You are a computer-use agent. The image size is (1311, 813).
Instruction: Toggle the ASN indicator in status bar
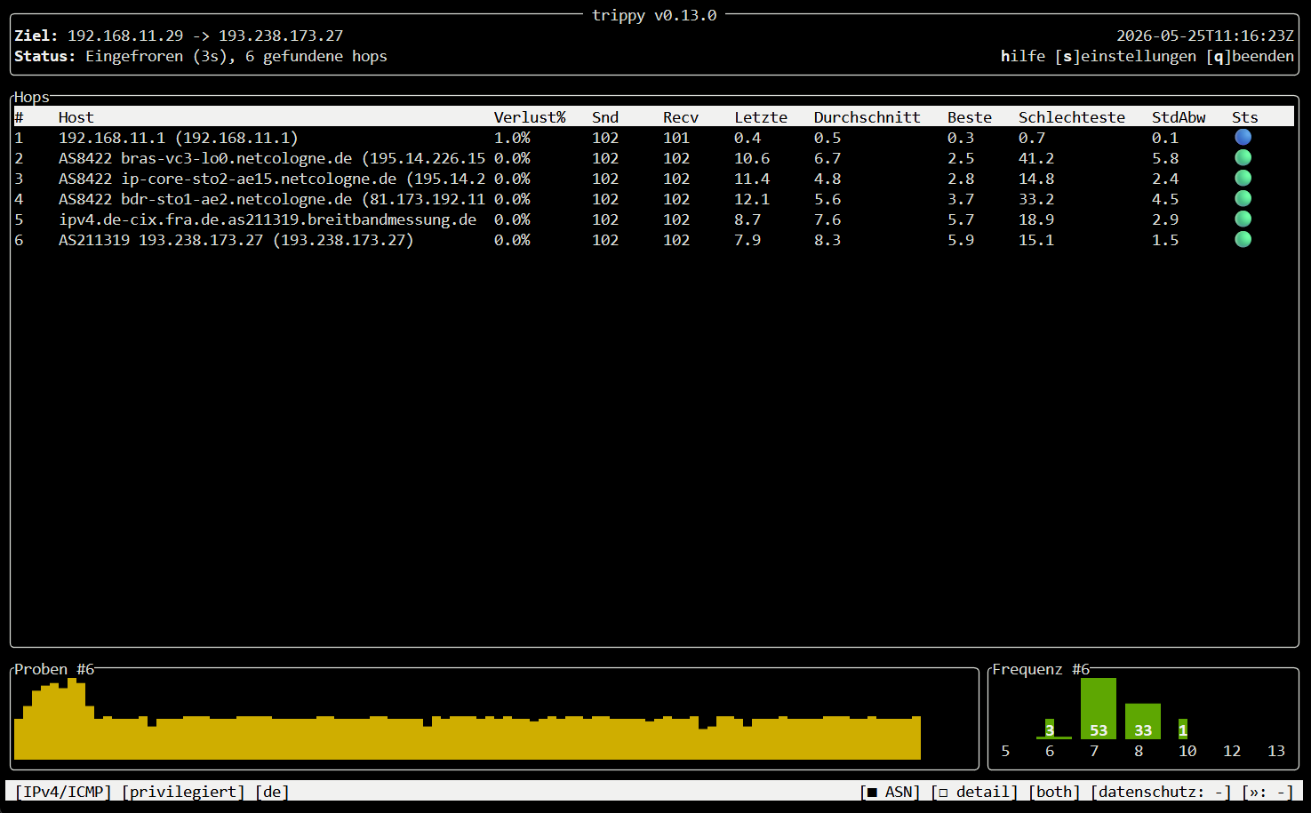[890, 792]
